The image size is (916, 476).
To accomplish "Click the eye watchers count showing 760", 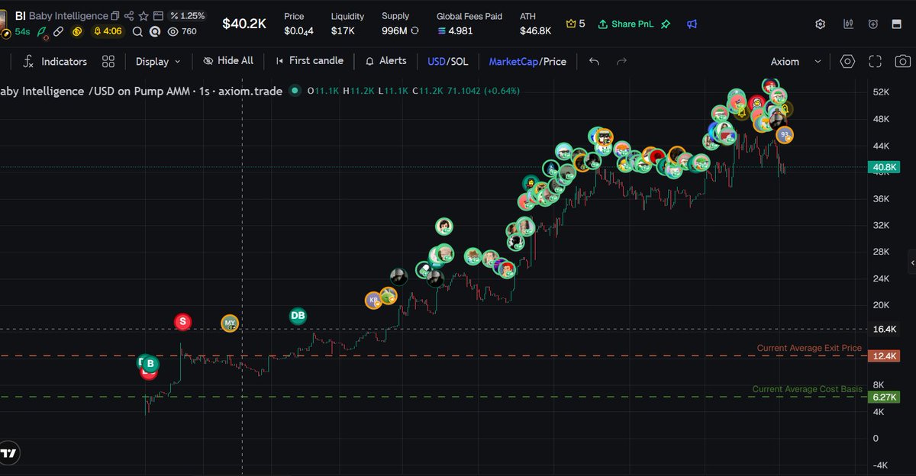I will click(182, 32).
